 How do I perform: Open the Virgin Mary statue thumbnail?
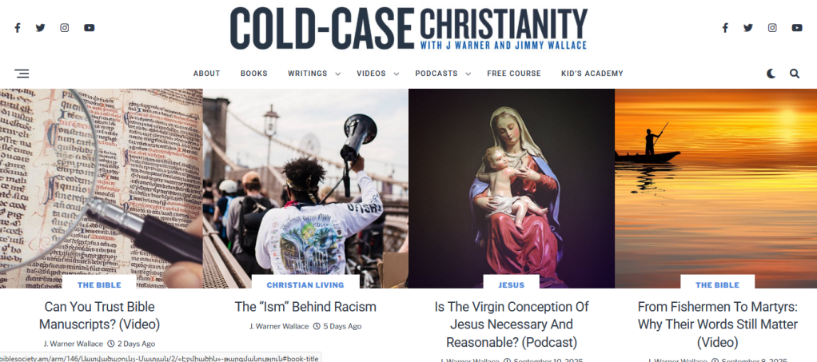coord(511,188)
